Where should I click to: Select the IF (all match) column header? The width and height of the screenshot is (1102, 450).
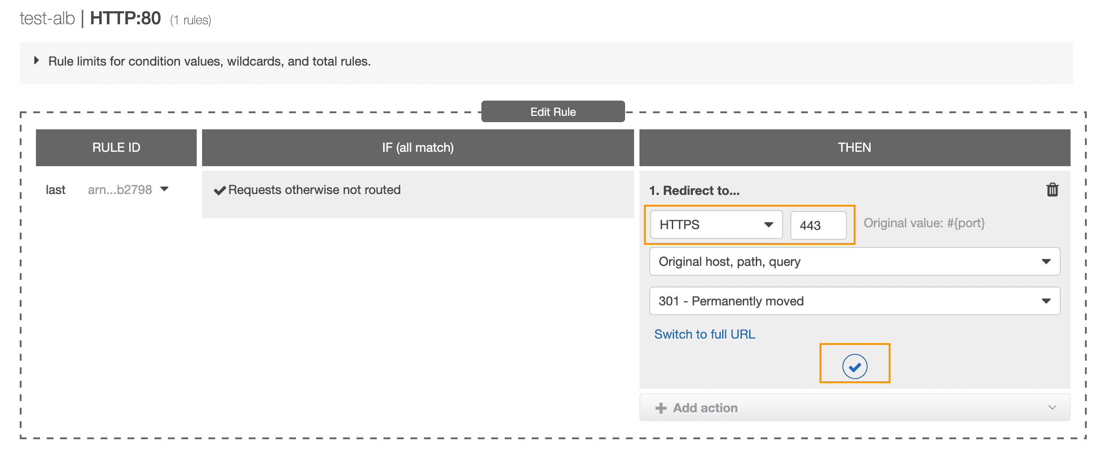pos(418,148)
